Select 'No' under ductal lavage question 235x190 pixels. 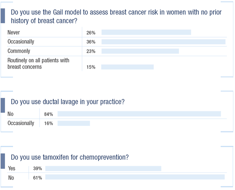10,114
